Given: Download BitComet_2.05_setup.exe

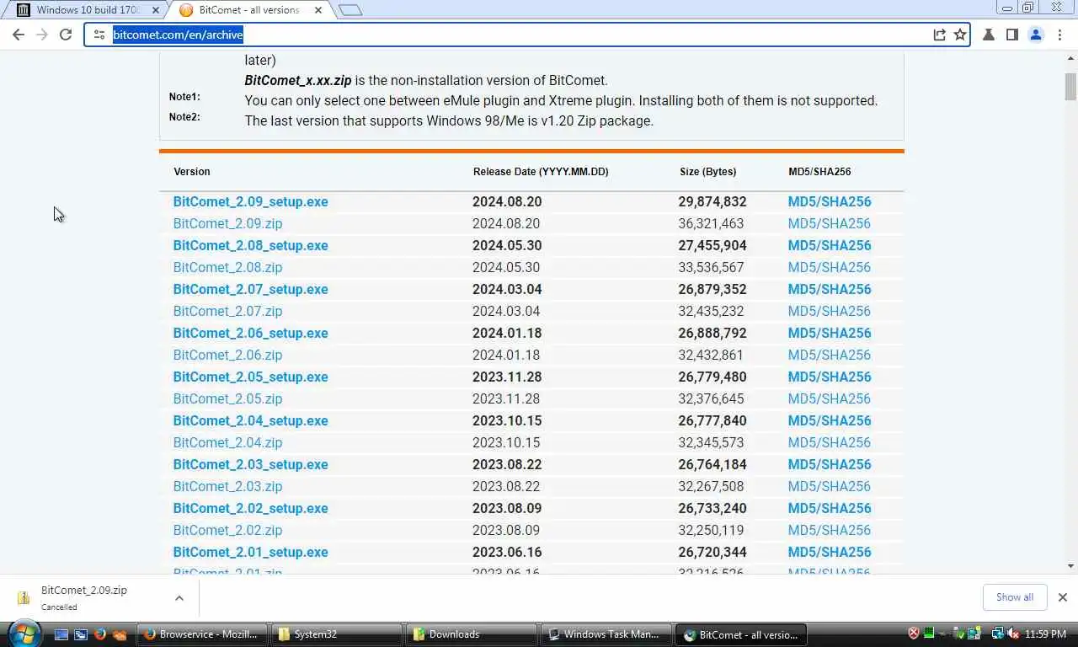Looking at the screenshot, I should click(250, 377).
